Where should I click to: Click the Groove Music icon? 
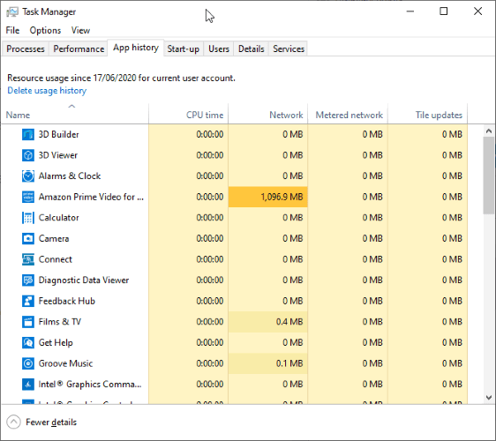tap(28, 363)
